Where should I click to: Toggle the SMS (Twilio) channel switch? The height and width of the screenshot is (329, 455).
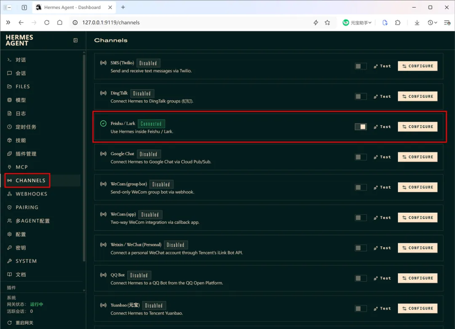tap(361, 66)
